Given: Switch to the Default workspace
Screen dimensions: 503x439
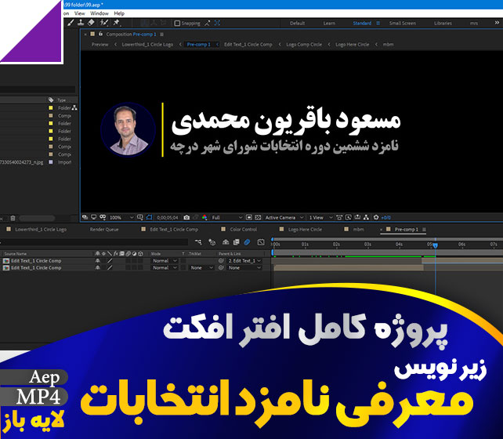Looking at the screenshot, I should [297, 23].
